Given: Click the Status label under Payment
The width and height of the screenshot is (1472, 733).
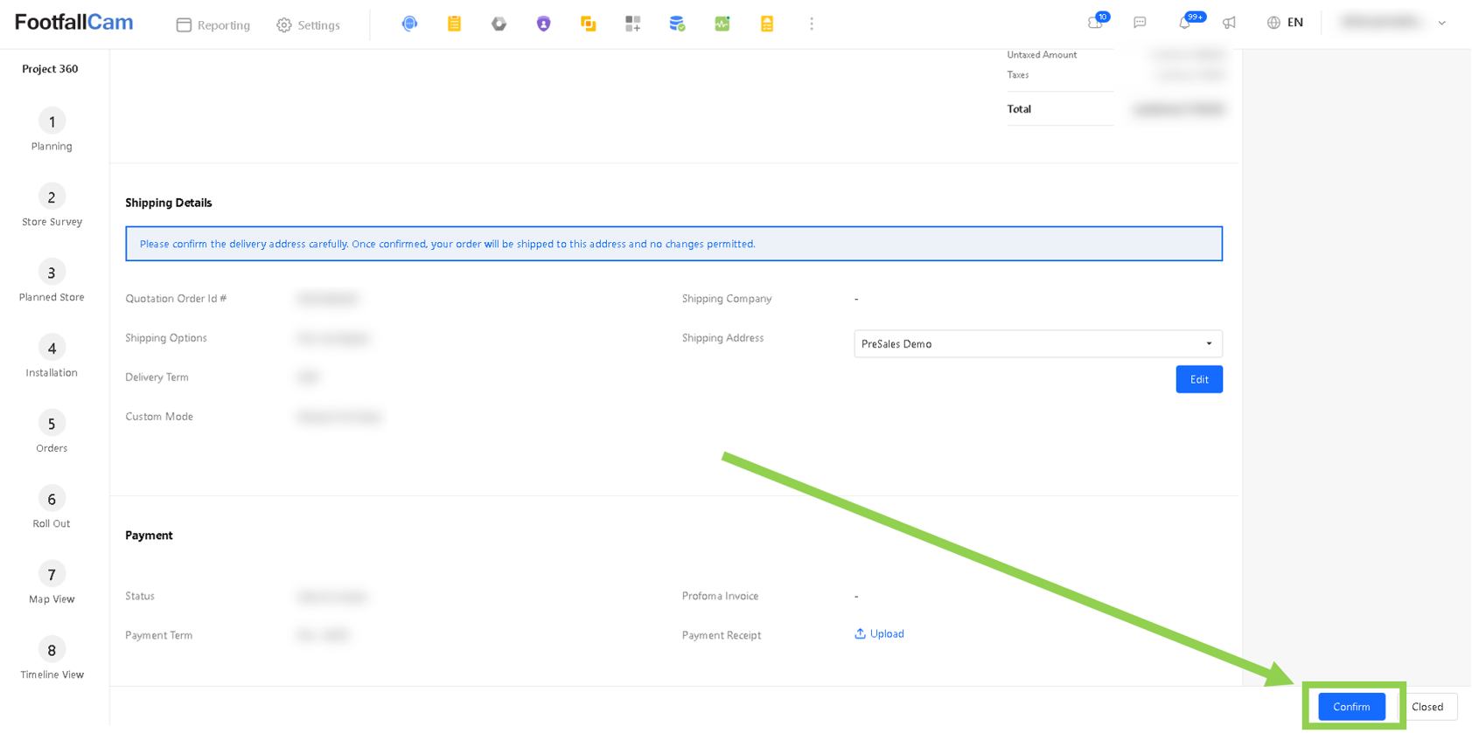Looking at the screenshot, I should (x=140, y=596).
